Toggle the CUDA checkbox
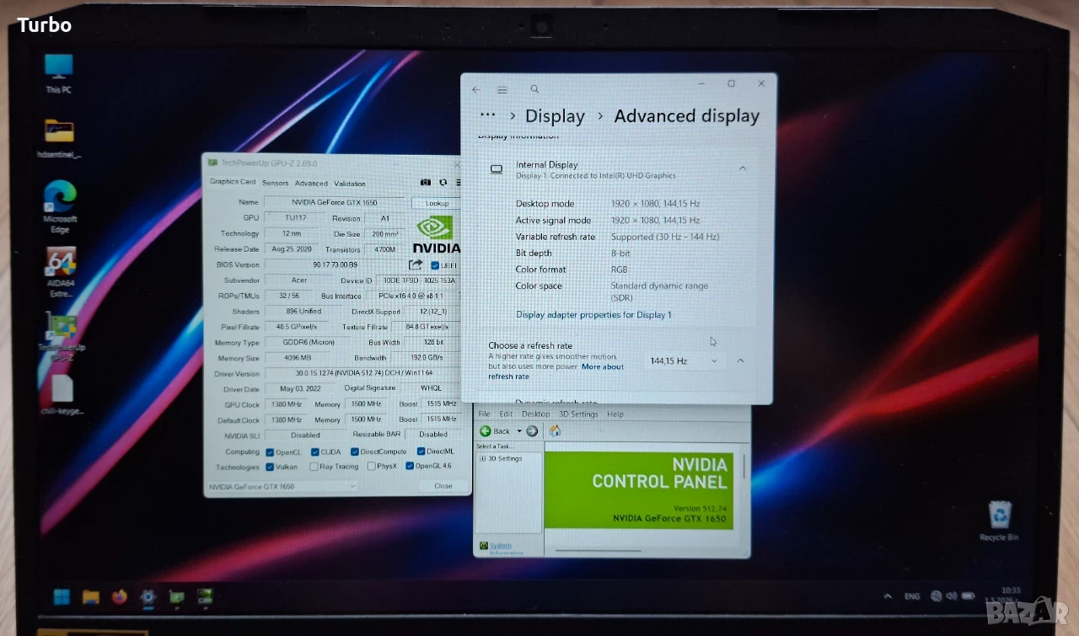 click(314, 452)
